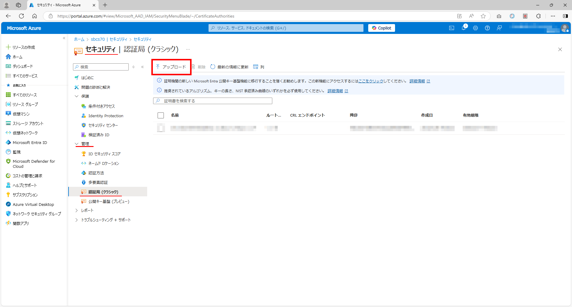Screen dimensions: 572x307
Task: Open リソース グループ in sidebar
Action: (25, 104)
